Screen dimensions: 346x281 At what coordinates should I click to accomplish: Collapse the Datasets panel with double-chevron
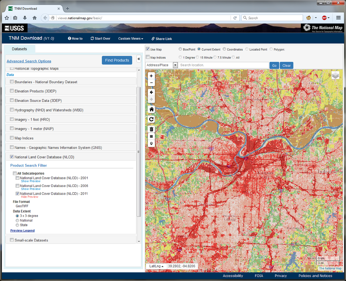coord(139,59)
